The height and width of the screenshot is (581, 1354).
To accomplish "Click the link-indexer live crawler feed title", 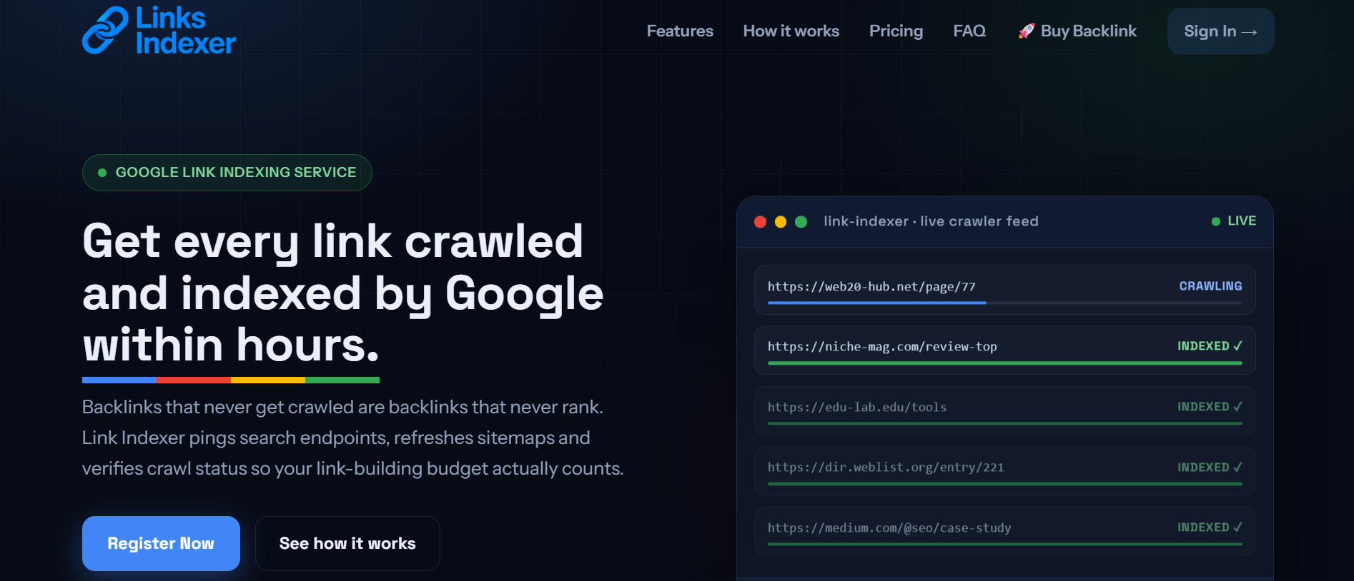I will coord(931,221).
